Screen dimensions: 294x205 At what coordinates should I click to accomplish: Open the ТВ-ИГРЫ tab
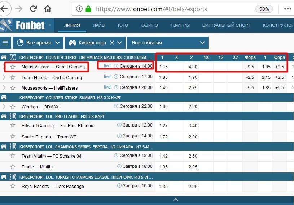(x=180, y=25)
